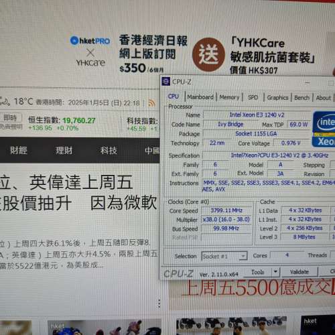Open the SPD tab

click(x=253, y=97)
